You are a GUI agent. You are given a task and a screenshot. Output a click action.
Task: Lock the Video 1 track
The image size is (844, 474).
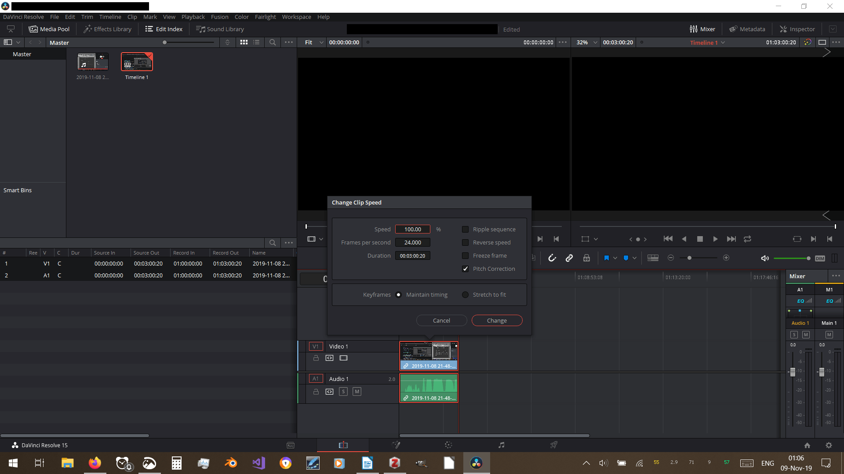click(316, 358)
